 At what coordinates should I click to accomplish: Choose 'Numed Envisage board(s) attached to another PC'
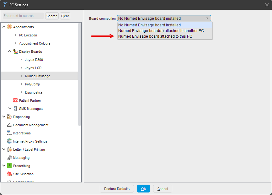[x=161, y=31]
